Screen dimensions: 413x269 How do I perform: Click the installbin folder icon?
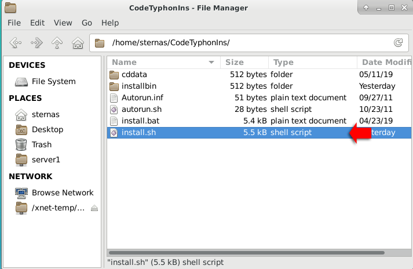[x=114, y=86]
